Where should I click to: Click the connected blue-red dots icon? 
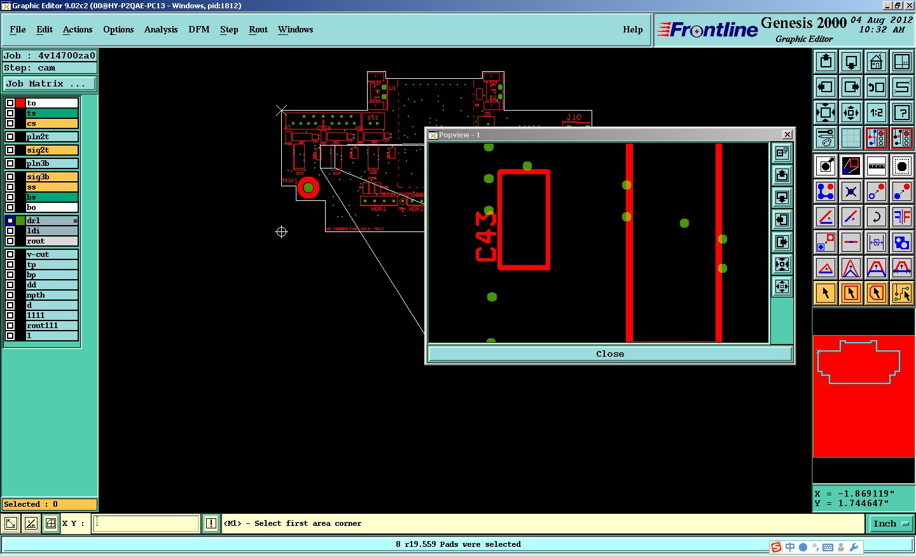(826, 191)
